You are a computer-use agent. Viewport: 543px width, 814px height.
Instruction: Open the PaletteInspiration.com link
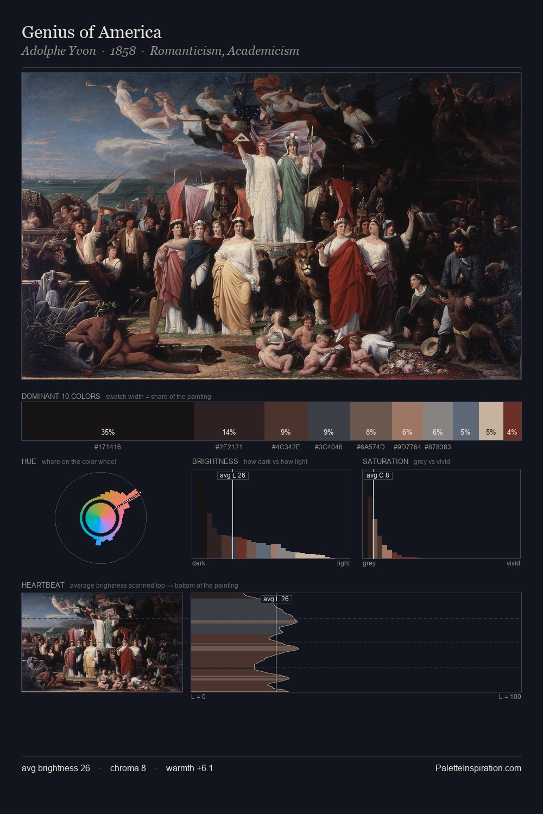coord(478,768)
